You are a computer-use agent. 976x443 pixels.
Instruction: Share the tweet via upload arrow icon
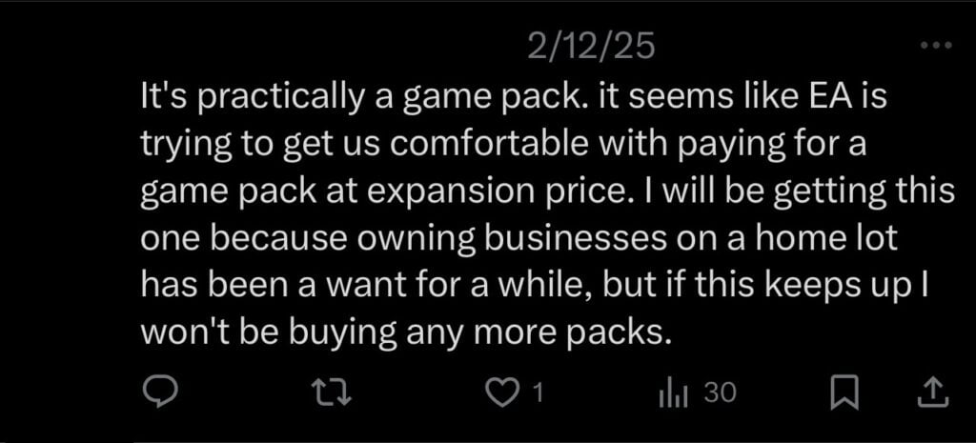[x=930, y=392]
